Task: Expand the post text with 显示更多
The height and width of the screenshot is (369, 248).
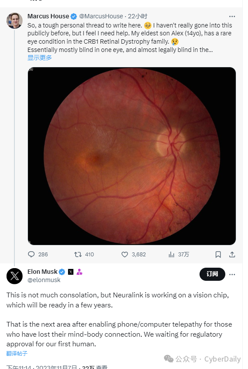Action: pos(40,58)
